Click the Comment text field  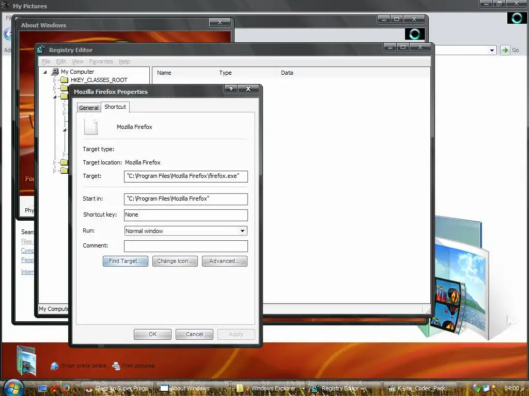pos(186,246)
